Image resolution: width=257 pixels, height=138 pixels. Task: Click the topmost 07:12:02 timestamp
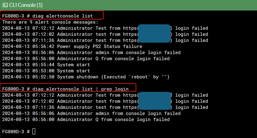click(28, 34)
